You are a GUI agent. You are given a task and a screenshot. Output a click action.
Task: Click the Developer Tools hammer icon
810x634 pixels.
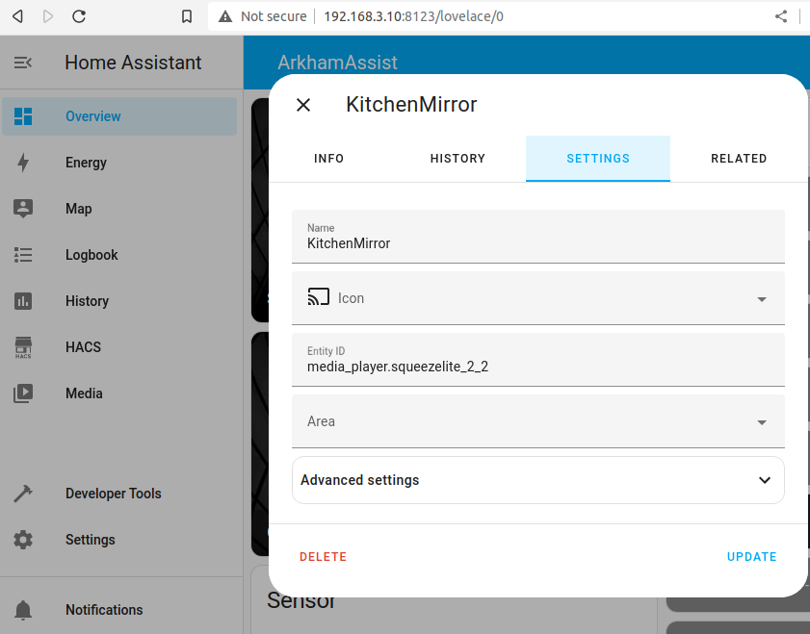coord(23,494)
